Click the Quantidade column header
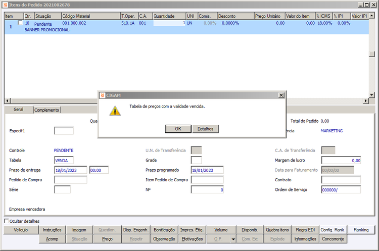 (x=169, y=16)
